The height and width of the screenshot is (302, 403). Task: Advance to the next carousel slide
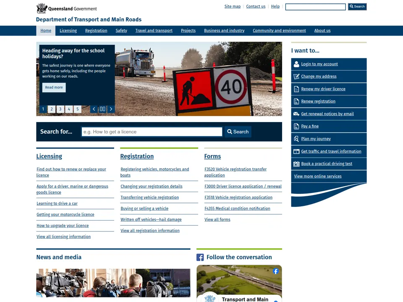(111, 109)
